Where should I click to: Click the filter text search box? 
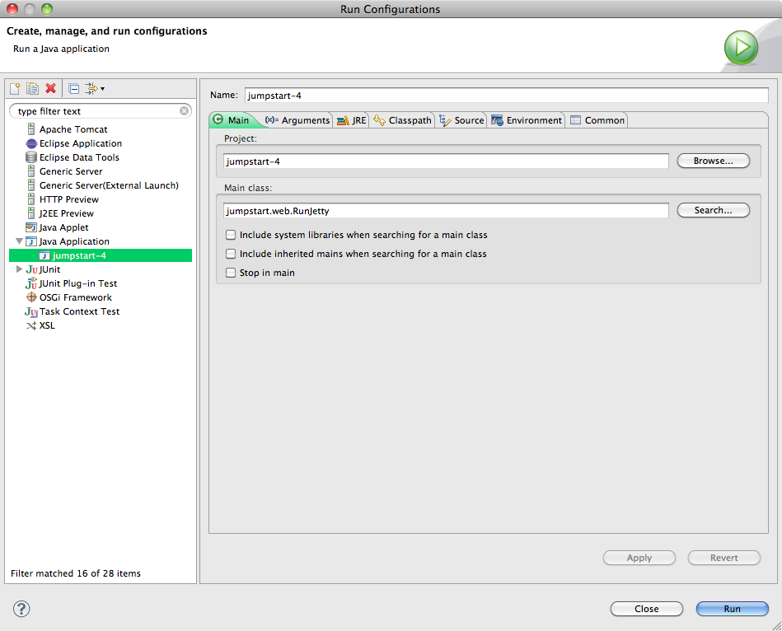coord(100,110)
